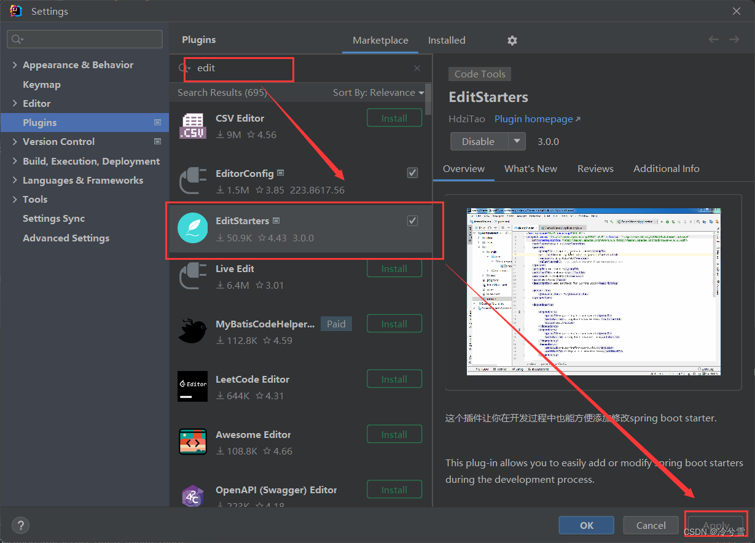
Task: Click the CSV Editor plugin icon
Action: [x=192, y=126]
